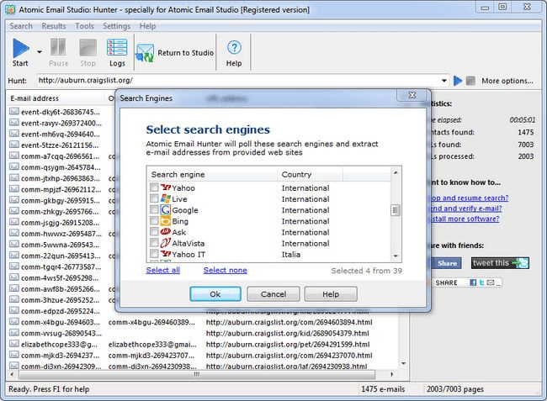Open the Settings menu
The height and width of the screenshot is (401, 547).
click(x=116, y=26)
